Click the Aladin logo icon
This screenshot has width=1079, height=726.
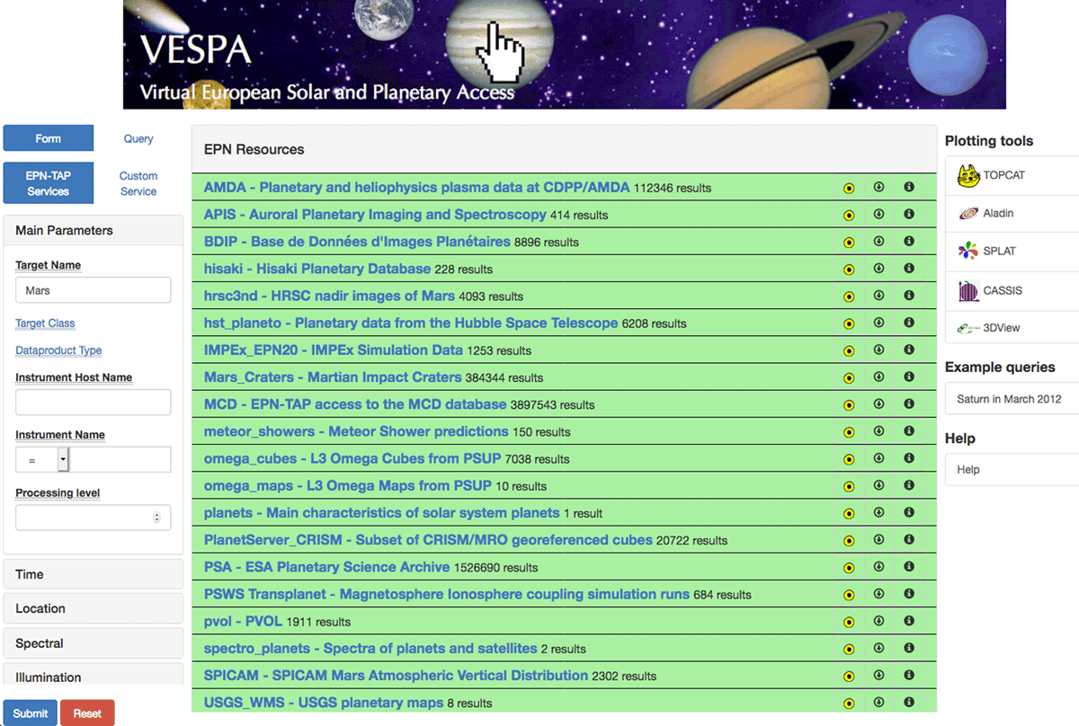coord(968,214)
